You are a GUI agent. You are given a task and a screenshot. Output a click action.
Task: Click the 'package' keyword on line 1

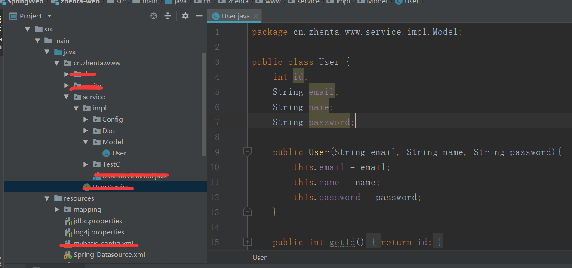270,32
